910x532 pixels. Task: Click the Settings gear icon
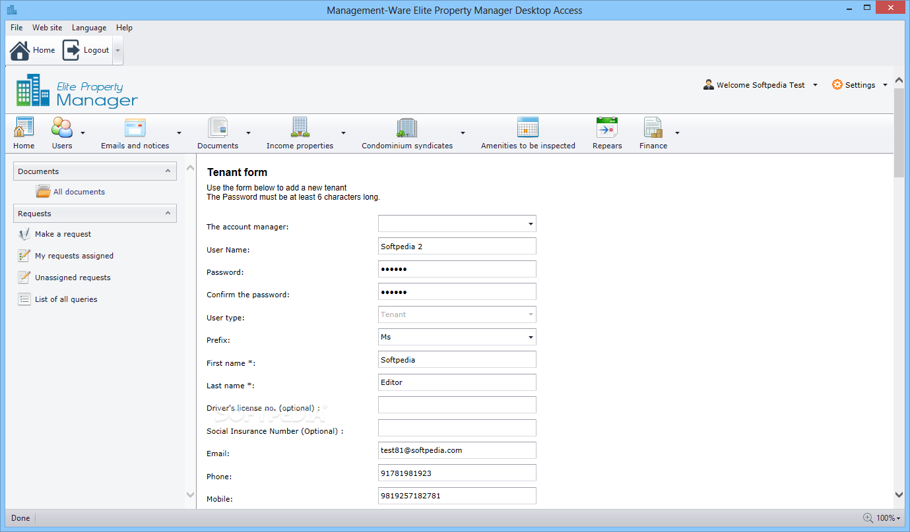[x=837, y=85]
